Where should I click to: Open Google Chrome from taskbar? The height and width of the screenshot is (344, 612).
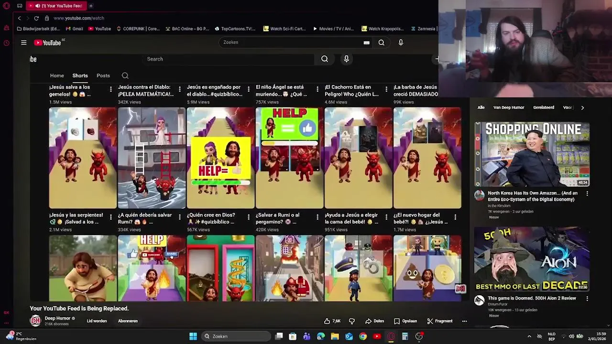tap(363, 336)
